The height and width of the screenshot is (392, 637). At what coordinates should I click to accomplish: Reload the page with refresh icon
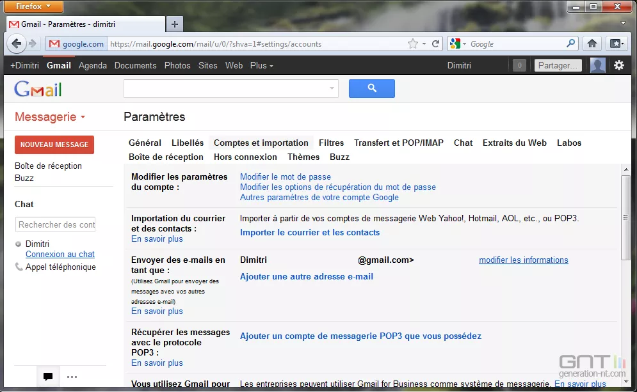point(436,44)
